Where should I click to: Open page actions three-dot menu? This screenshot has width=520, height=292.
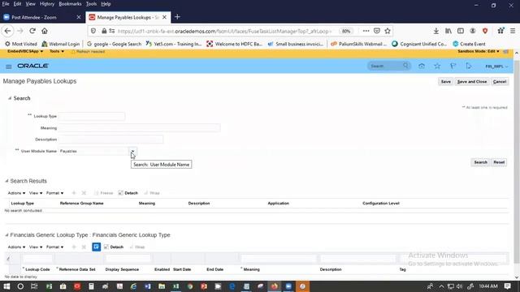(366, 31)
